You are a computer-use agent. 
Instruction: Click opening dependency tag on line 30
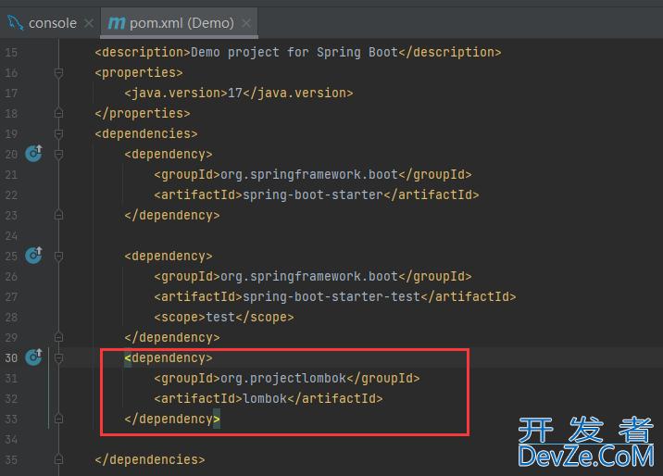[169, 358]
